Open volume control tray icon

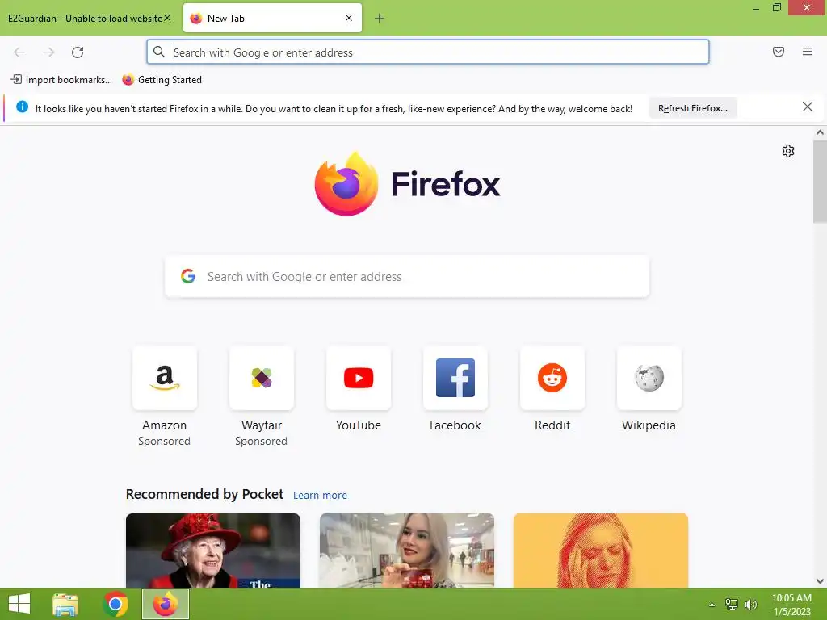coord(750,604)
